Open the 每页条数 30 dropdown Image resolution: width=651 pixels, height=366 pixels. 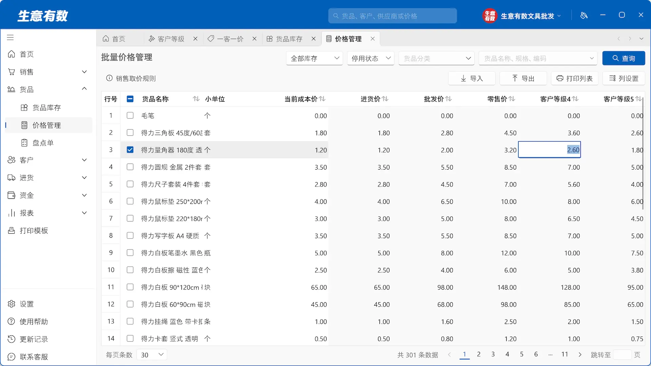152,355
